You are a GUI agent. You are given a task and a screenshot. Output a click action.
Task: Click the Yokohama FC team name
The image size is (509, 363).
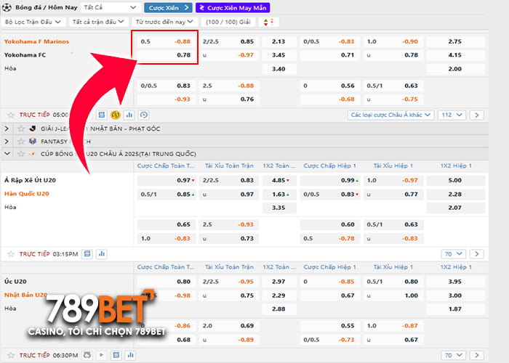point(25,55)
